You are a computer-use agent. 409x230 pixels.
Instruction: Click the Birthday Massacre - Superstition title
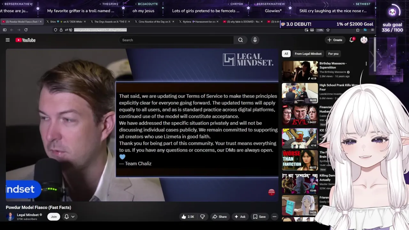tap(333, 65)
